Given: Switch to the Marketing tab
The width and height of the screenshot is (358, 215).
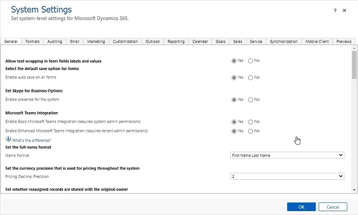Looking at the screenshot, I should pyautogui.click(x=96, y=42).
